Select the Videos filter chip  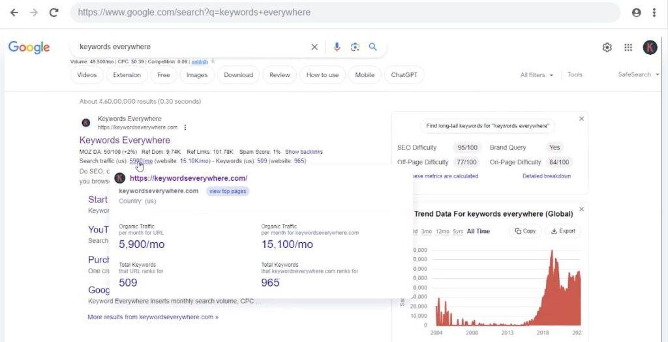(87, 75)
